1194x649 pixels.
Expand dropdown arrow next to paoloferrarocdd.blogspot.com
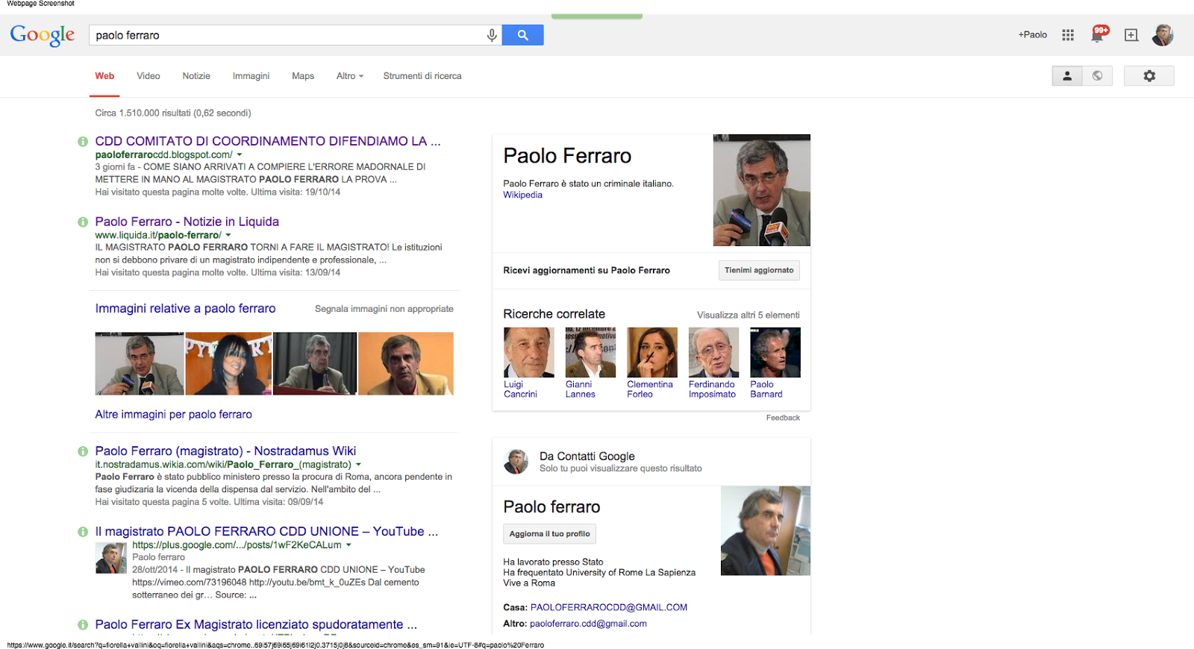tap(240, 155)
